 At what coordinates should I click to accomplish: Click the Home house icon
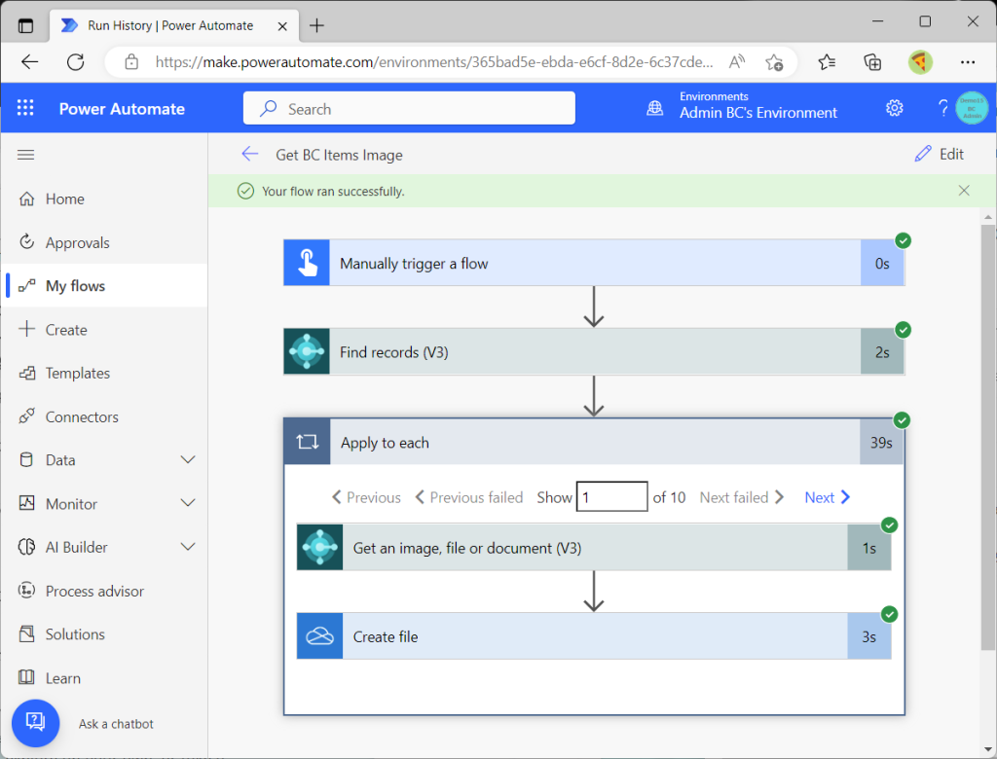(x=26, y=199)
